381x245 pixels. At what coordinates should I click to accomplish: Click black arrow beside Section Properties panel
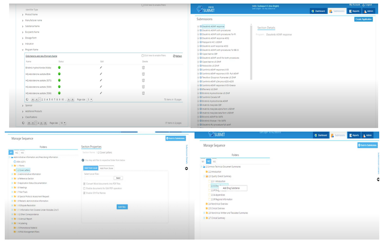pyautogui.click(x=186, y=169)
